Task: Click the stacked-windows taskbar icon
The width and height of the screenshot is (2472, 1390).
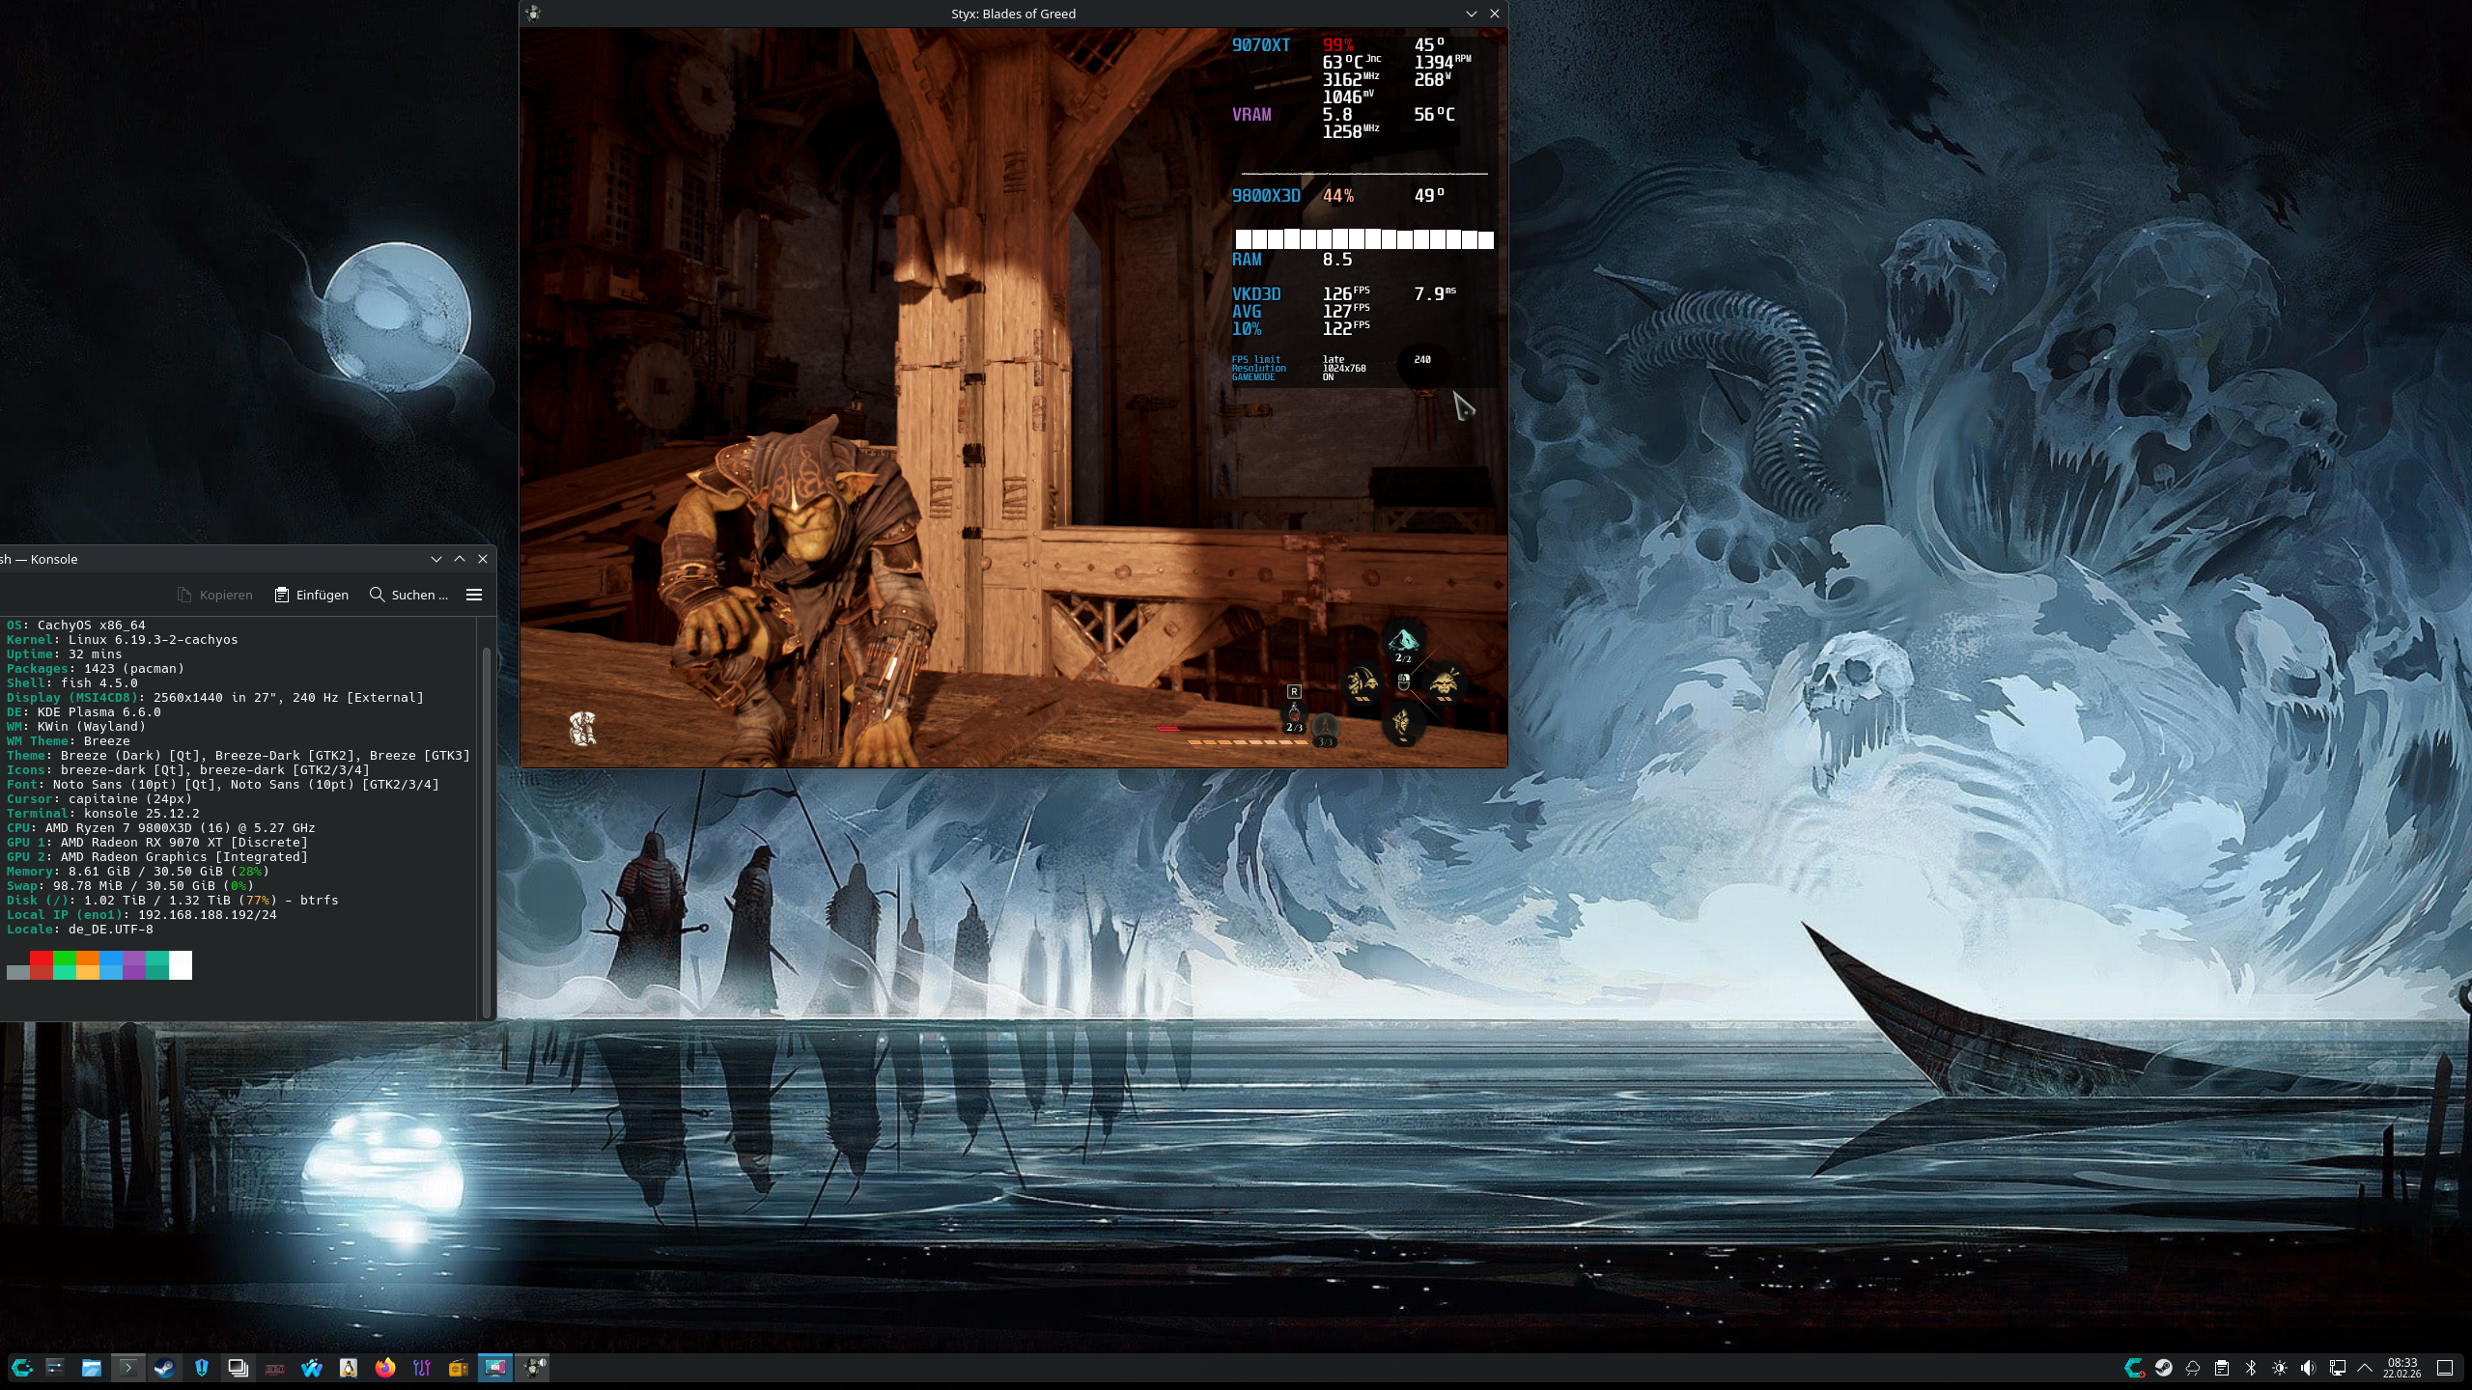Action: click(239, 1368)
